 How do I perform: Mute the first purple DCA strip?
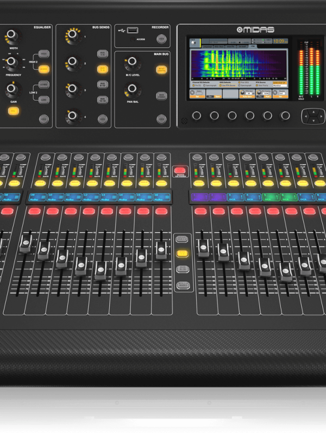coord(200,211)
